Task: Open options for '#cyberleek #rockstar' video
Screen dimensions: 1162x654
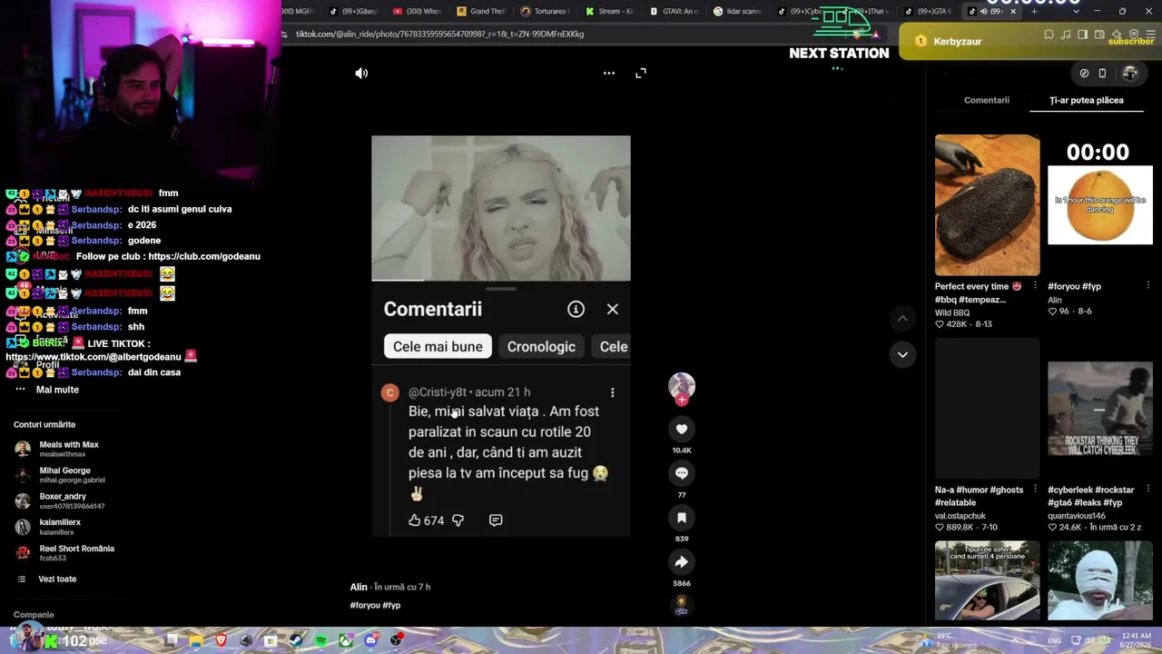Action: (x=1147, y=490)
